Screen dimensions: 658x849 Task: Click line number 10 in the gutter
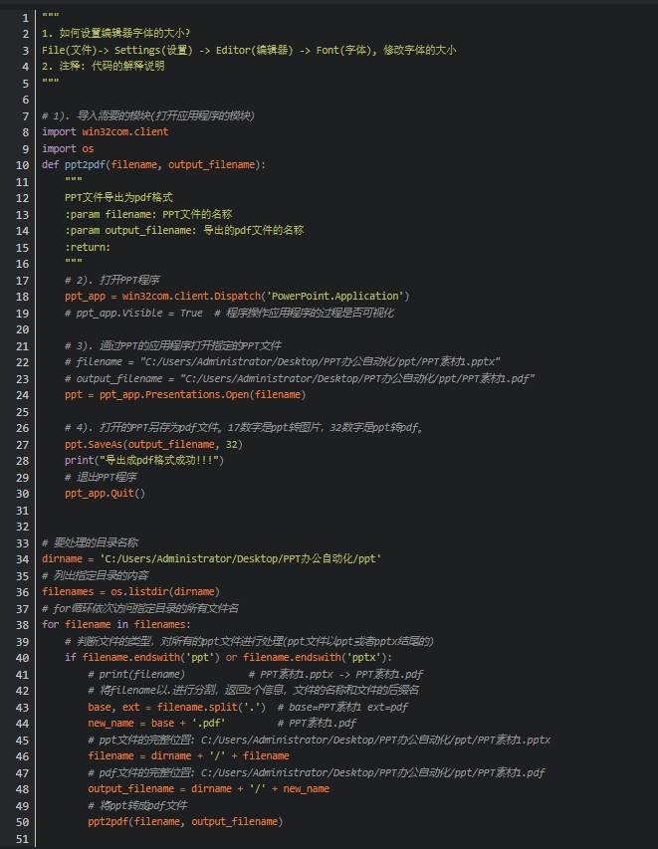20,164
